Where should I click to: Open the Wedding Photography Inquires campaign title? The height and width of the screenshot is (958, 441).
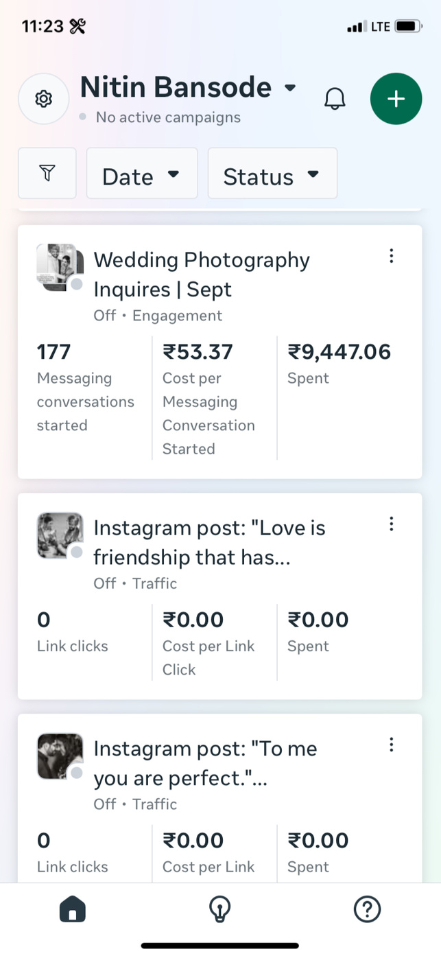coord(202,274)
